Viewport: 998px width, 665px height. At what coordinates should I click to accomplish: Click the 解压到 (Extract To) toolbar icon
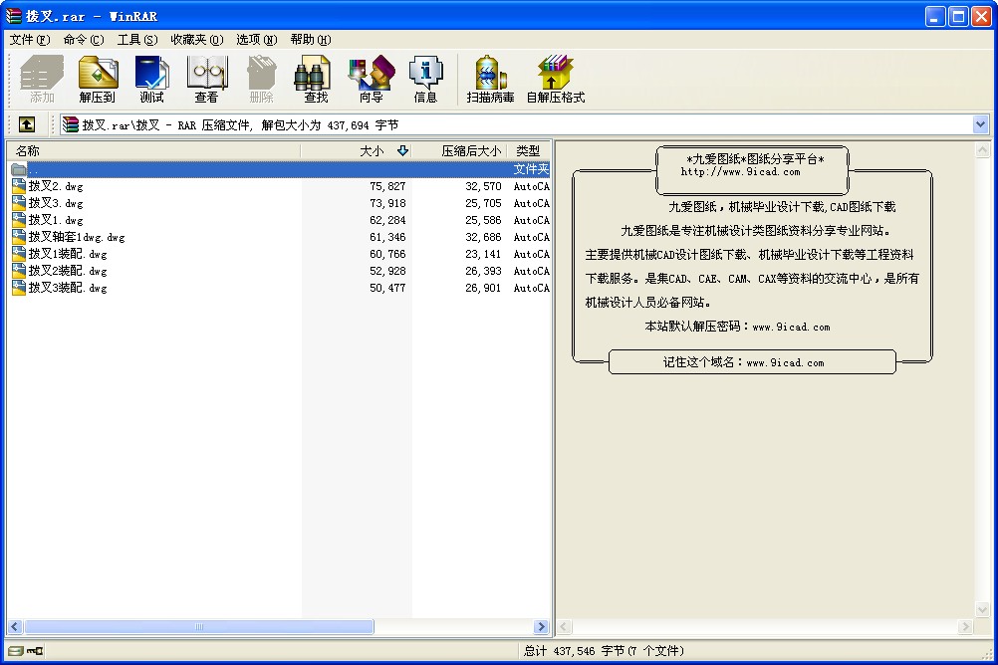98,79
